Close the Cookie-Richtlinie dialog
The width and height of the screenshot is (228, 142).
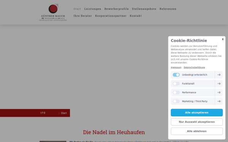coord(223,39)
